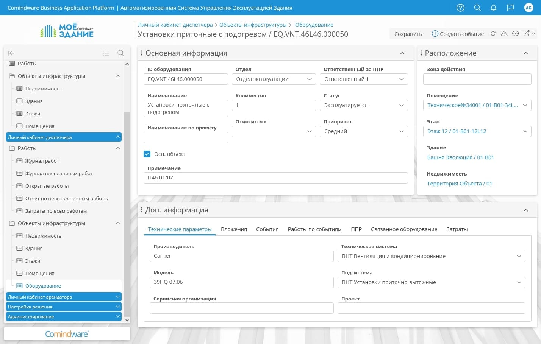The height and width of the screenshot is (344, 541).
Task: Click the list view icon in sidebar header
Action: [x=106, y=53]
